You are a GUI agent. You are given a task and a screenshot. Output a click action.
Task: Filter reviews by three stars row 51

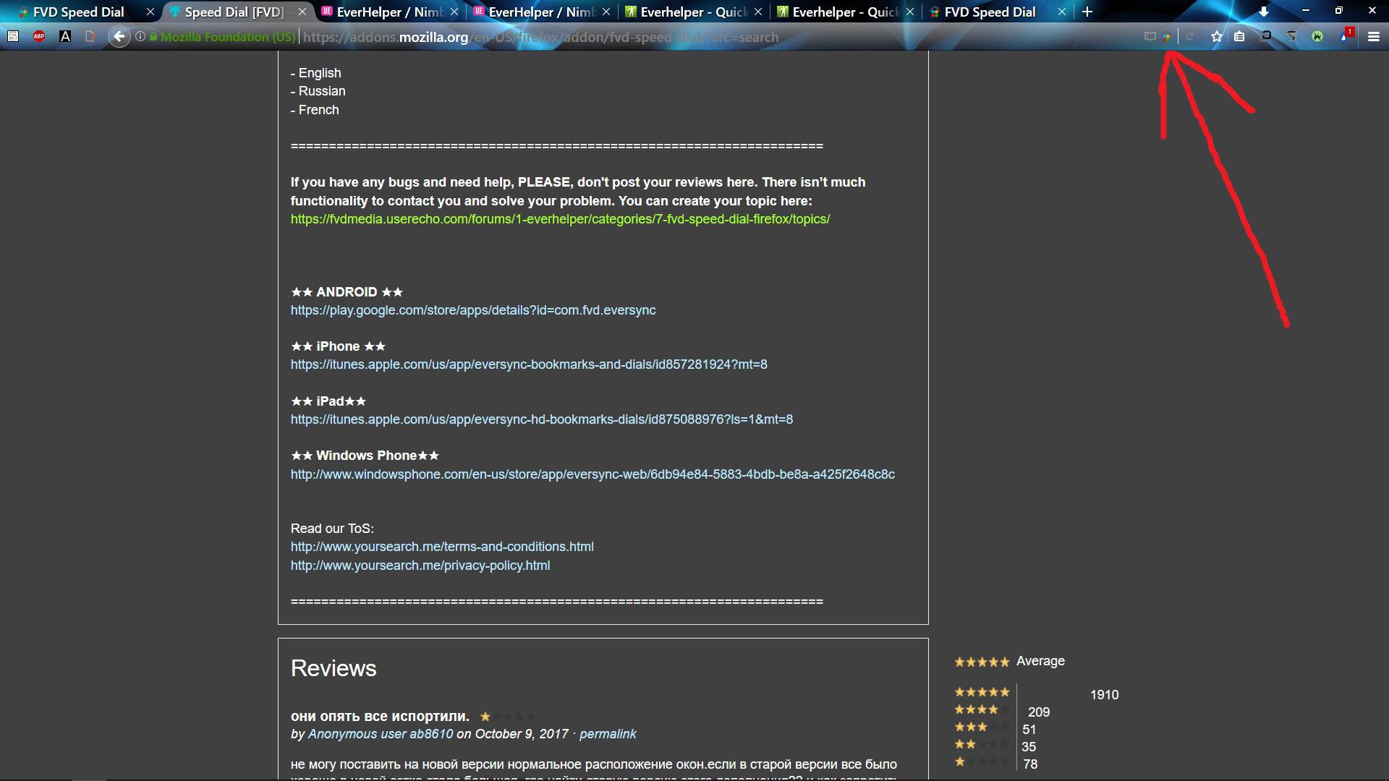(x=995, y=727)
